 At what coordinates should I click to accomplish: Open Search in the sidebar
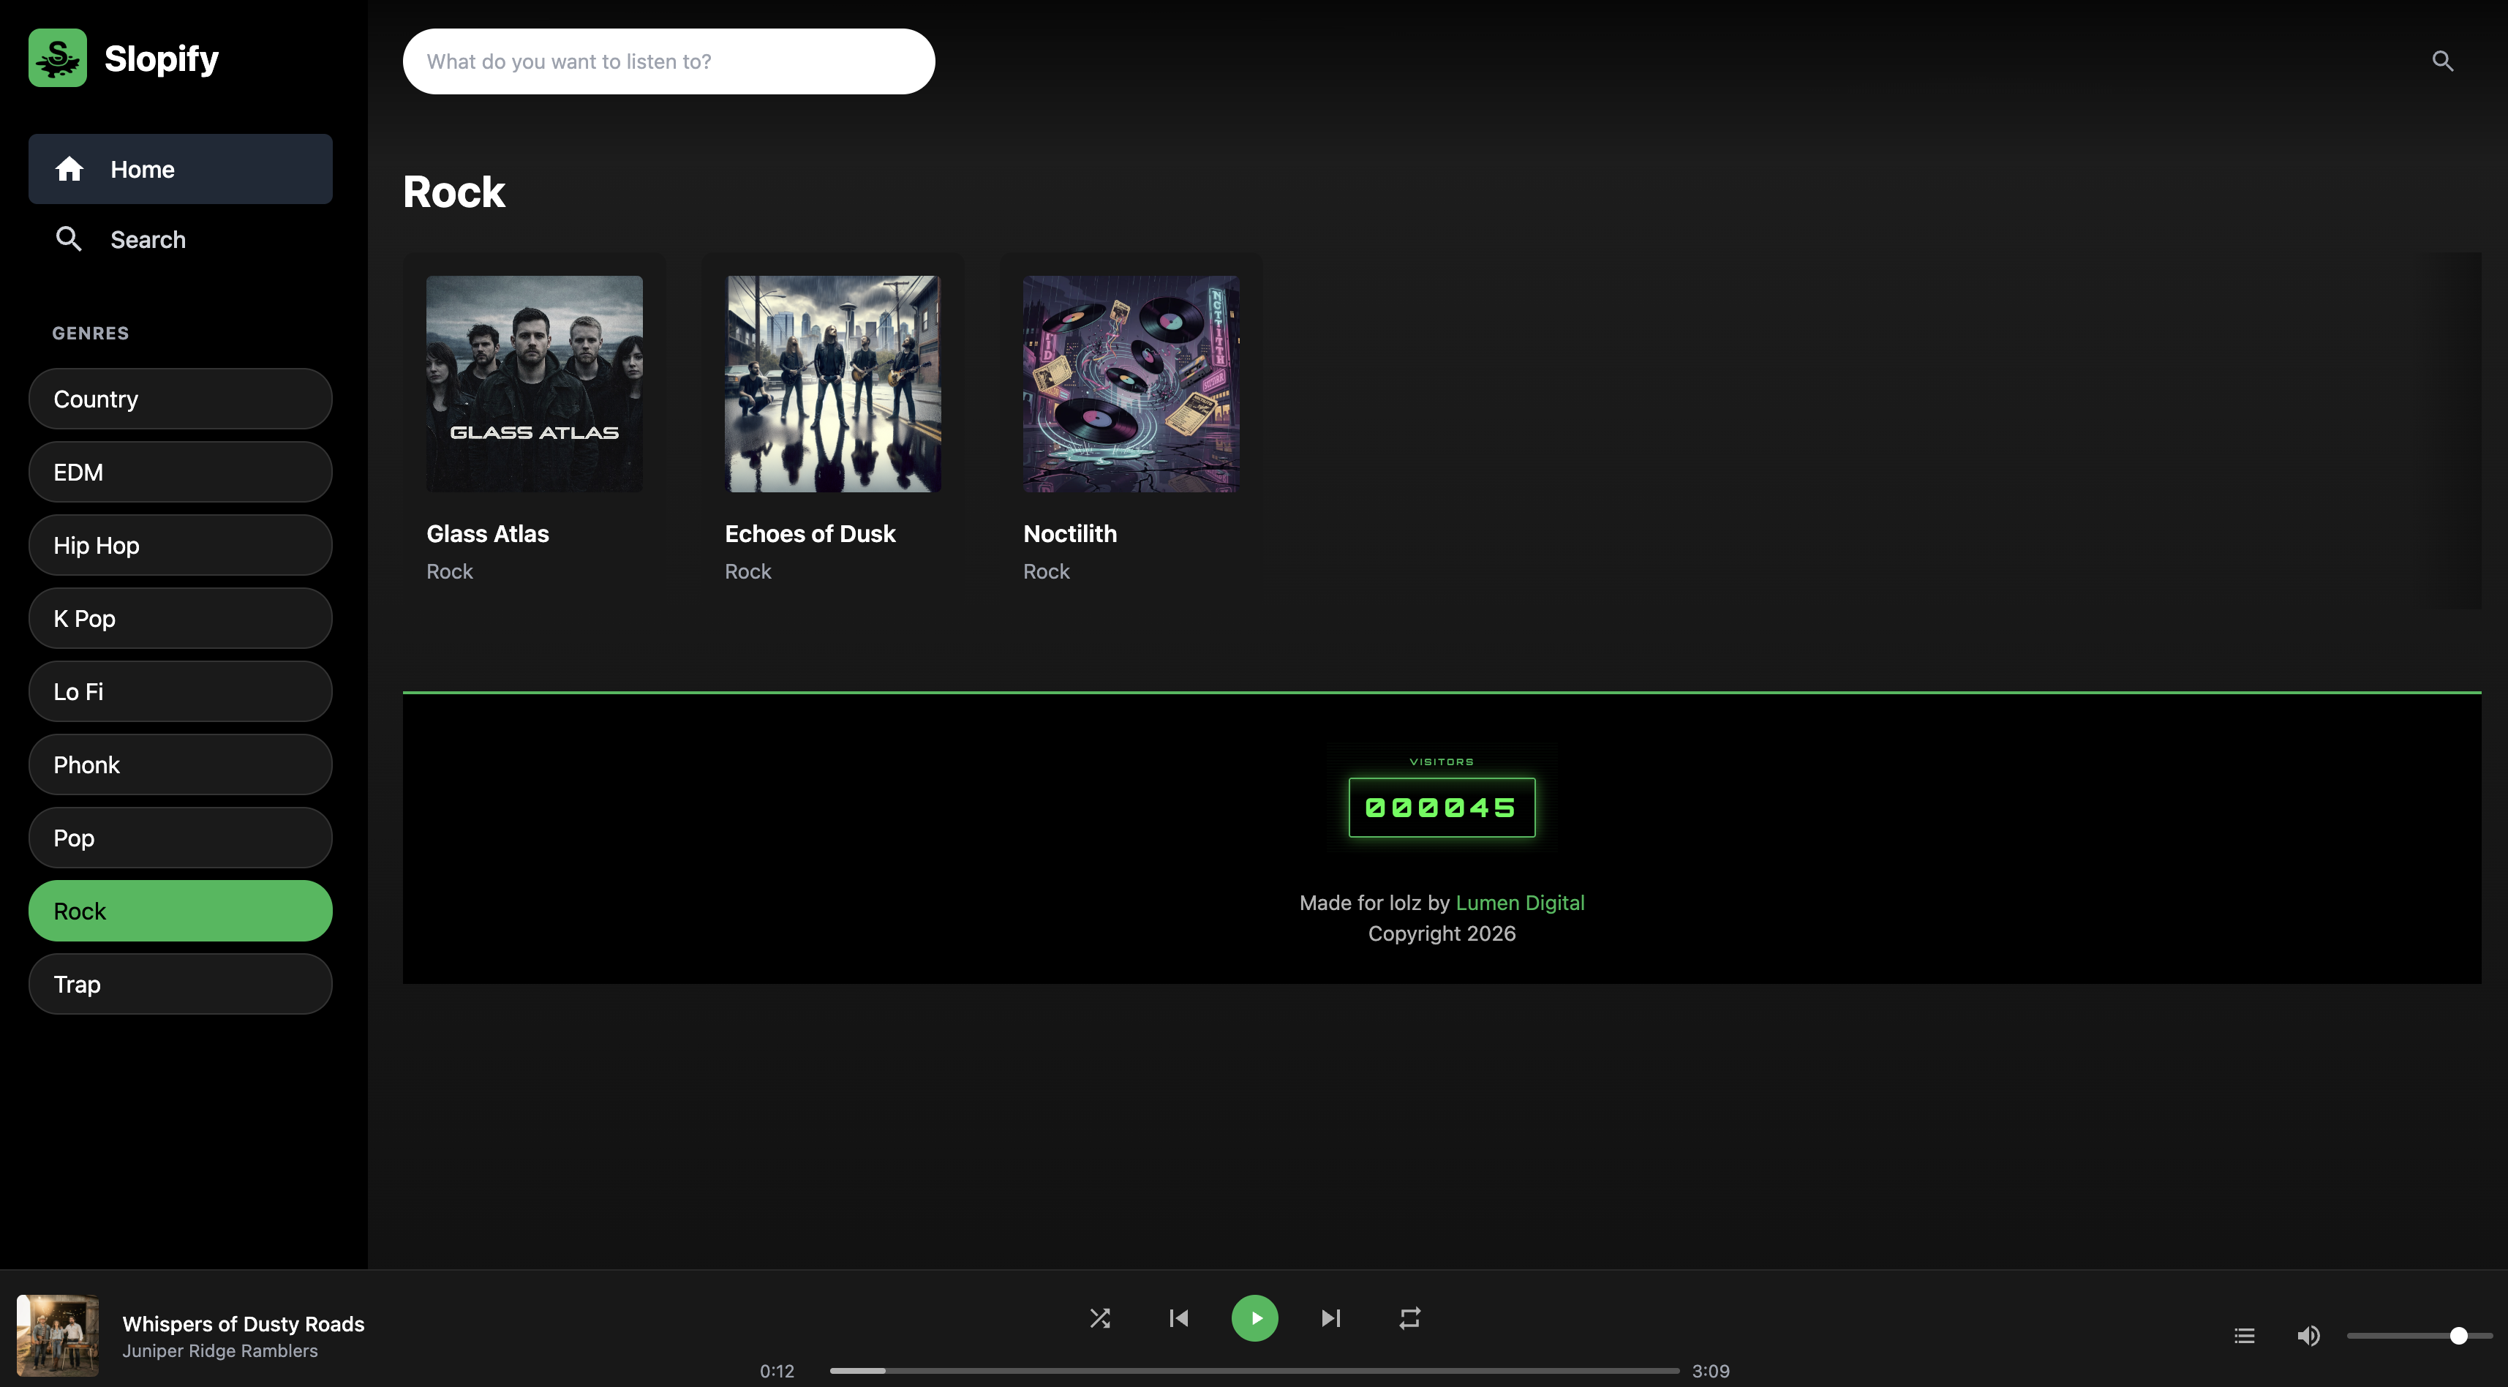point(180,240)
